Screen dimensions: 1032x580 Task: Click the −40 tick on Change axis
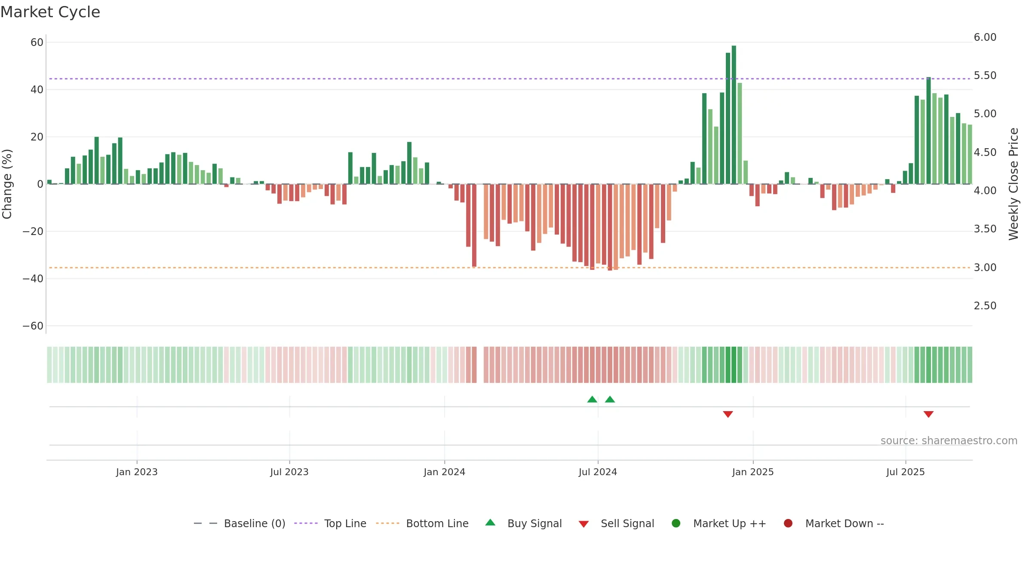pyautogui.click(x=33, y=279)
